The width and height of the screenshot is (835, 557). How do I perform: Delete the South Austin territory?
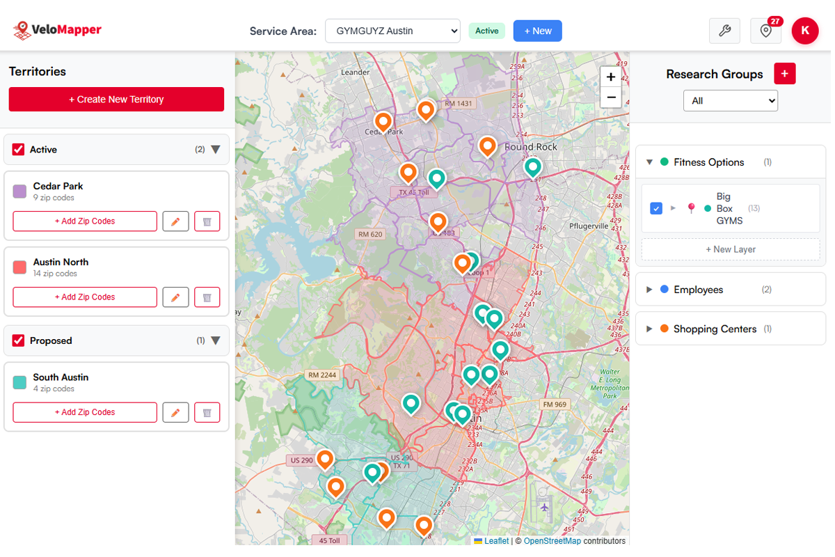tap(207, 412)
